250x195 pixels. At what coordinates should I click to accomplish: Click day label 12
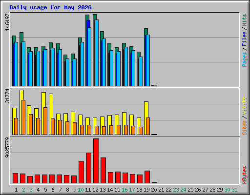tap(95, 190)
